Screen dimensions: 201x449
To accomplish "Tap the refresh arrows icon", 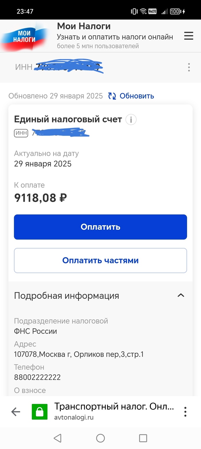I will coord(112,96).
